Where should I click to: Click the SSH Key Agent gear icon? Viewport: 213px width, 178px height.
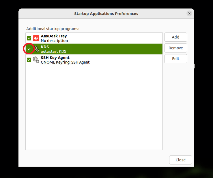(36, 60)
